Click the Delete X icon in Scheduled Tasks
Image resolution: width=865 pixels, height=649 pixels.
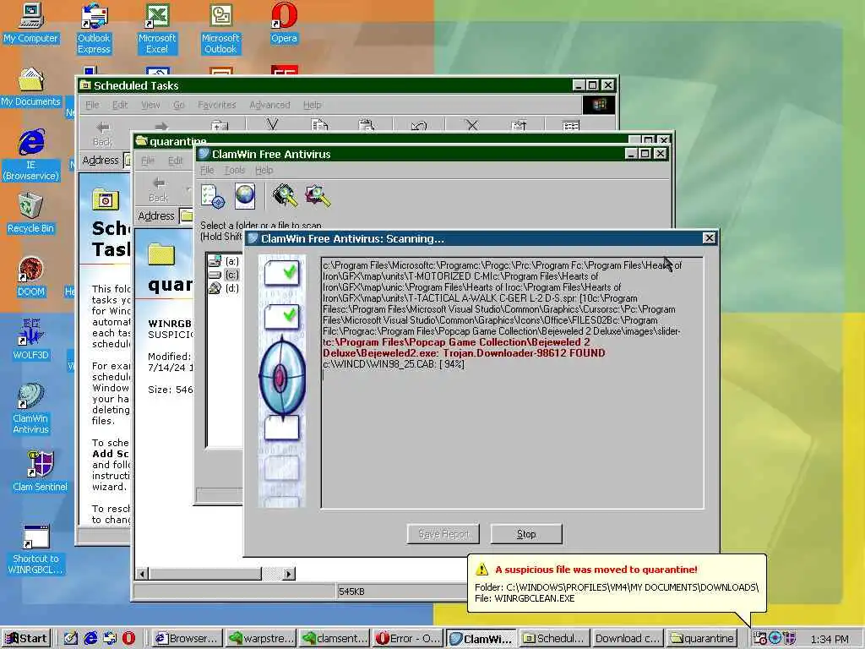pos(471,126)
